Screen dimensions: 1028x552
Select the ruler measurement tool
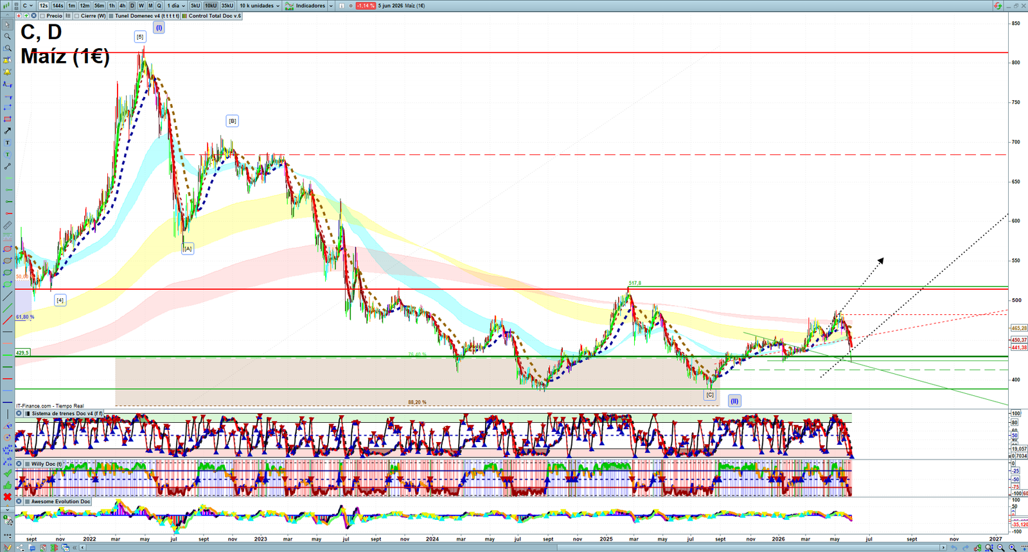[x=7, y=226]
